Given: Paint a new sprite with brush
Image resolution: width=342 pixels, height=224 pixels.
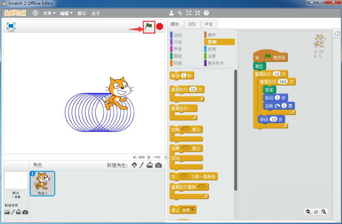Looking at the screenshot, I should (x=142, y=165).
